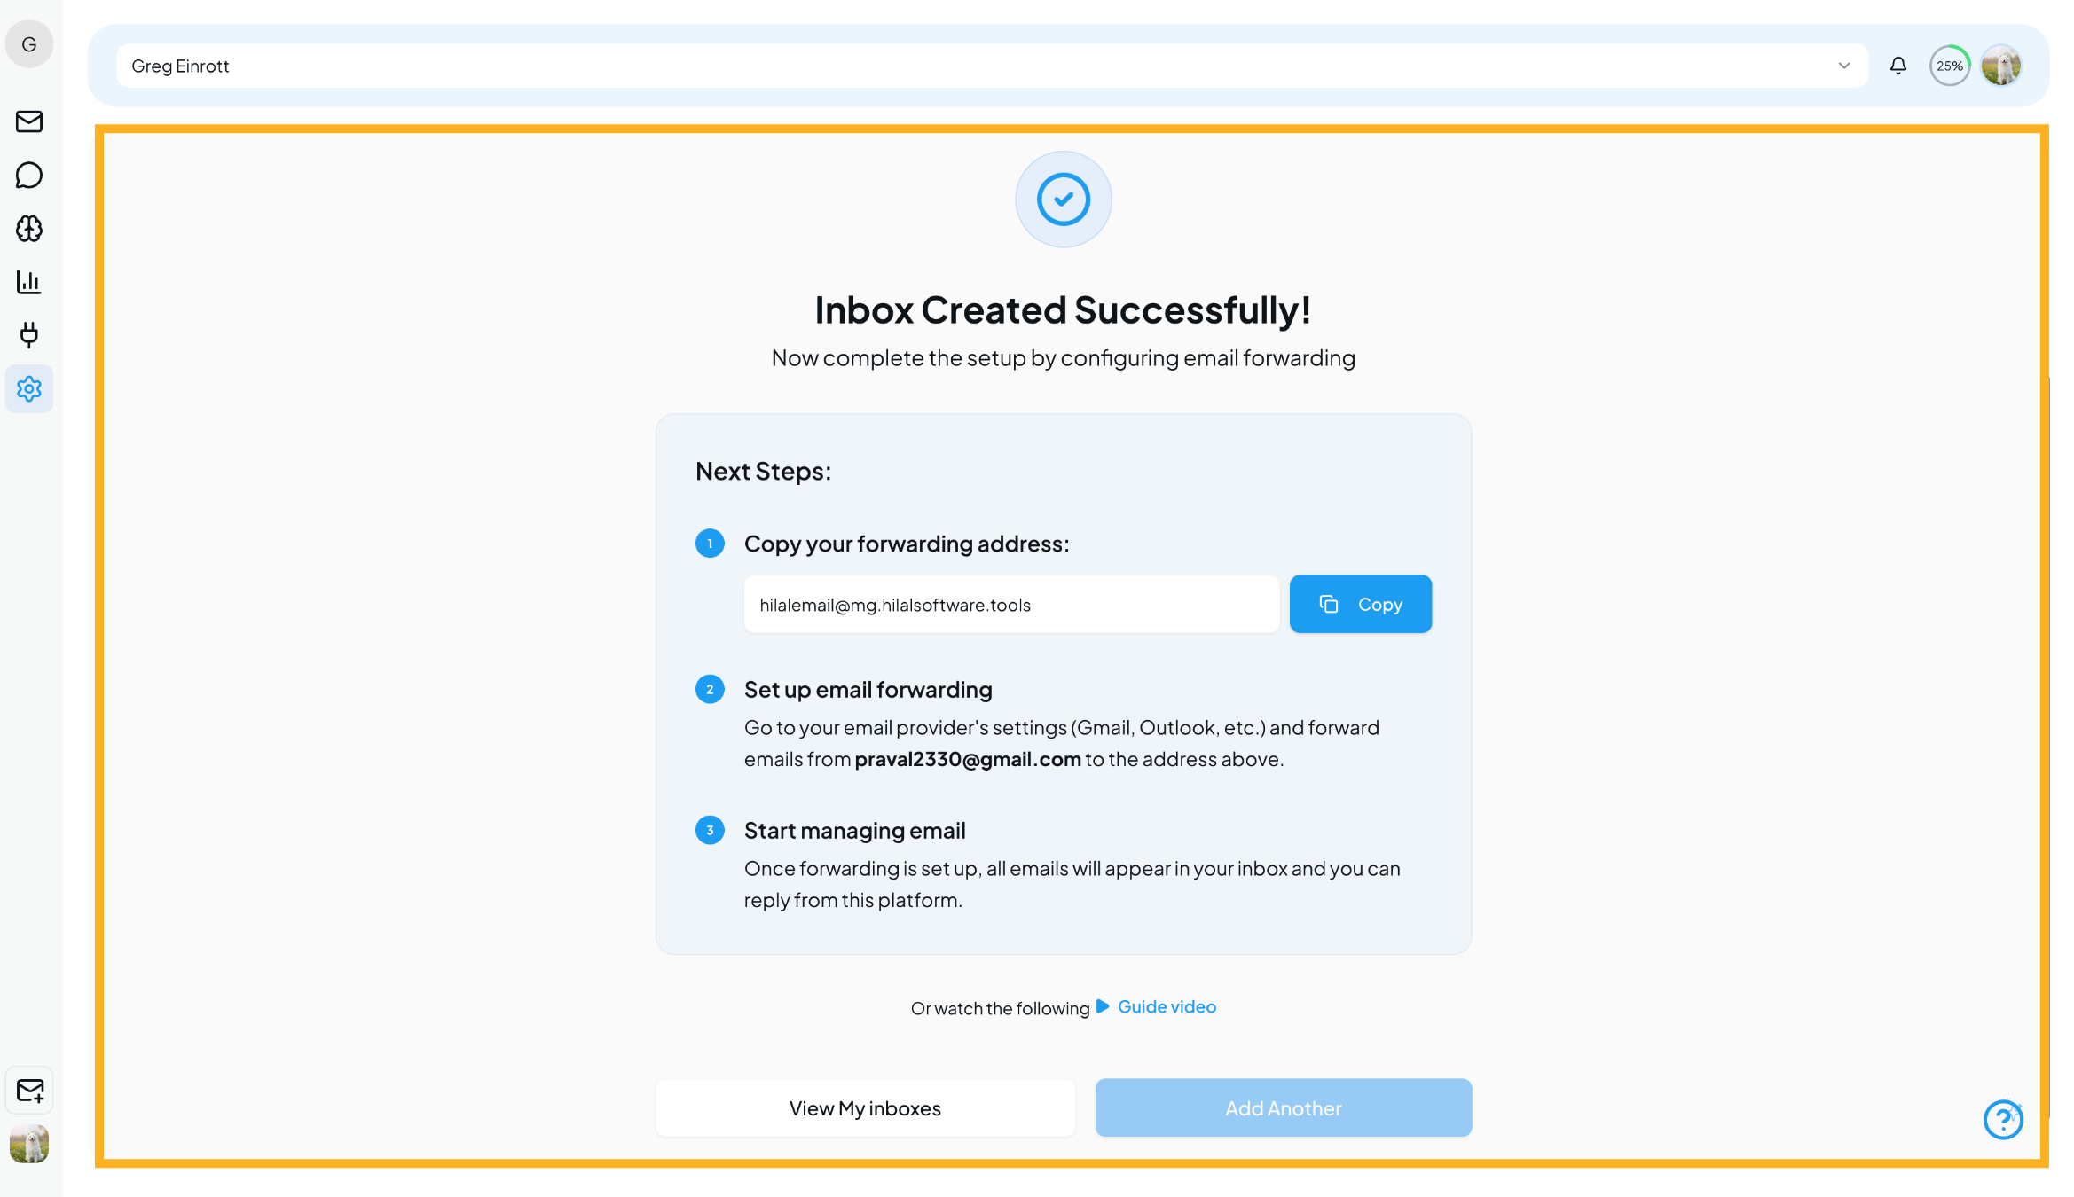Click the 25% progress circle indicator
Screen dimensions: 2074x1197
coord(1949,65)
